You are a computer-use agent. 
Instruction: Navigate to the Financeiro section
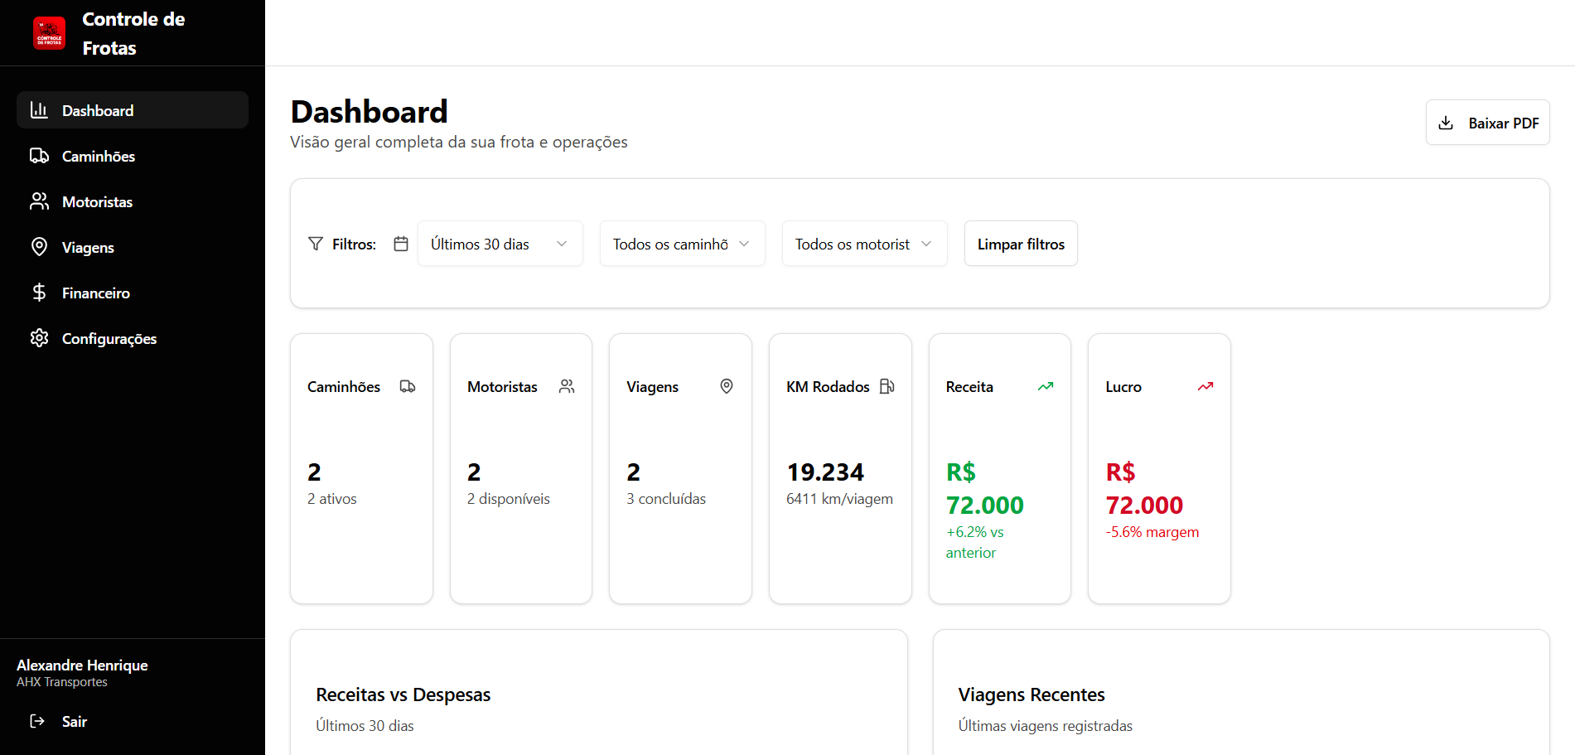[96, 292]
